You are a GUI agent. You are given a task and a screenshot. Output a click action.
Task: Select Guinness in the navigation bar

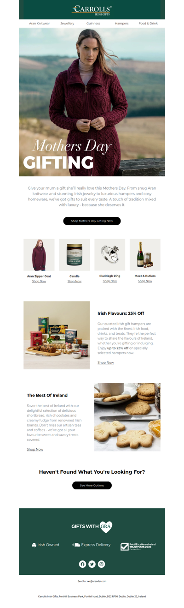tap(93, 23)
